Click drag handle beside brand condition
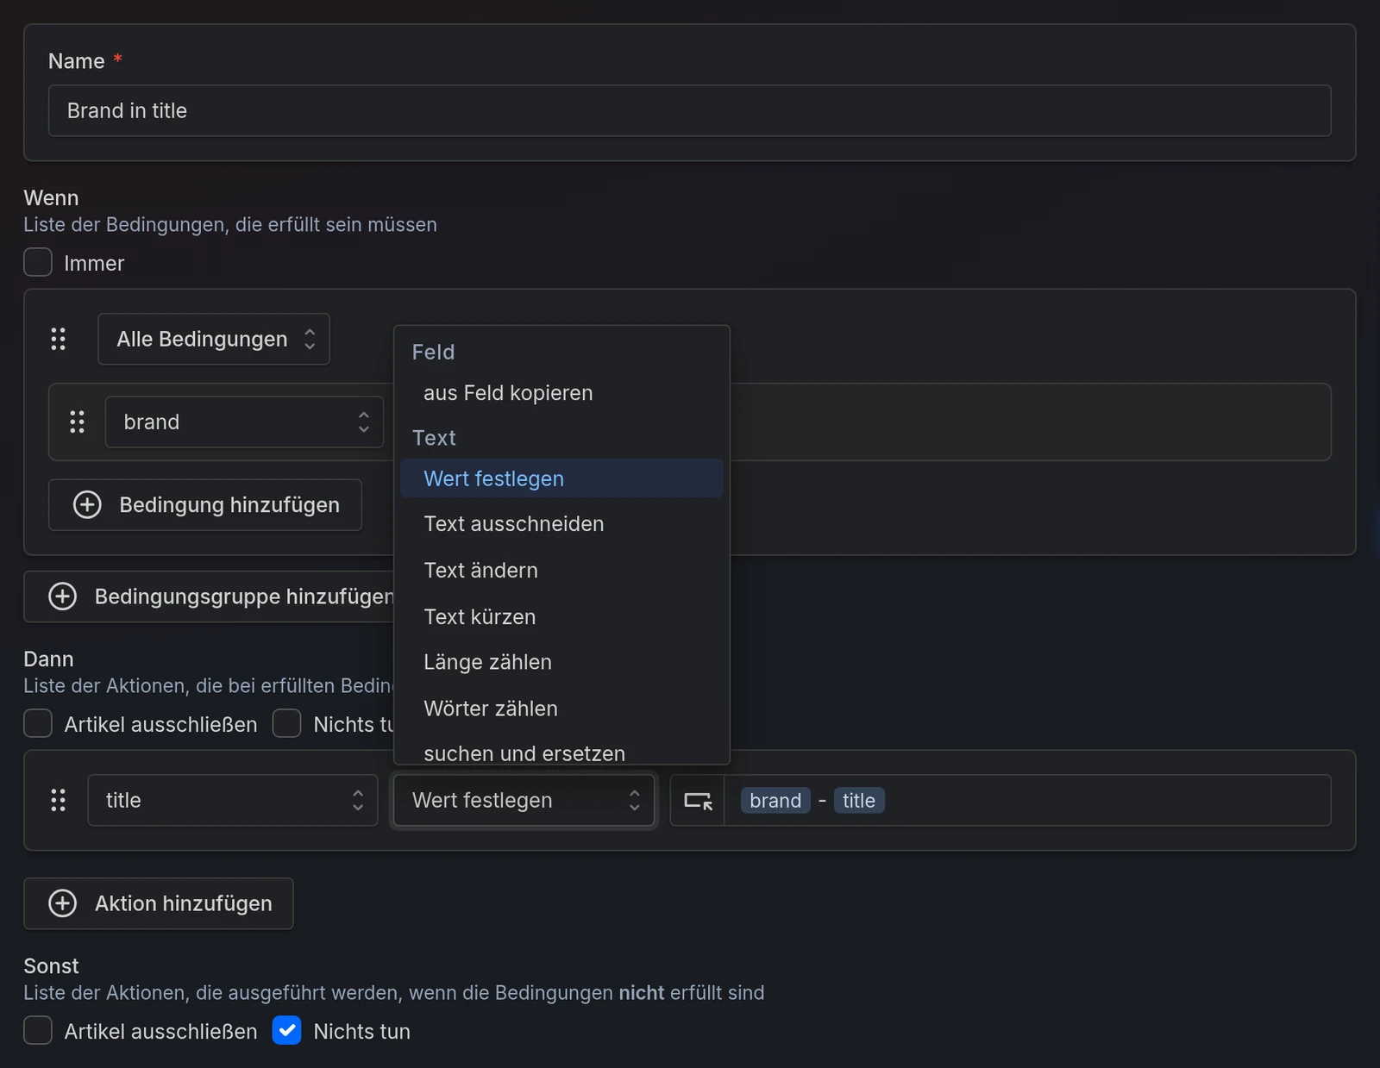This screenshot has width=1380, height=1068. (x=77, y=422)
